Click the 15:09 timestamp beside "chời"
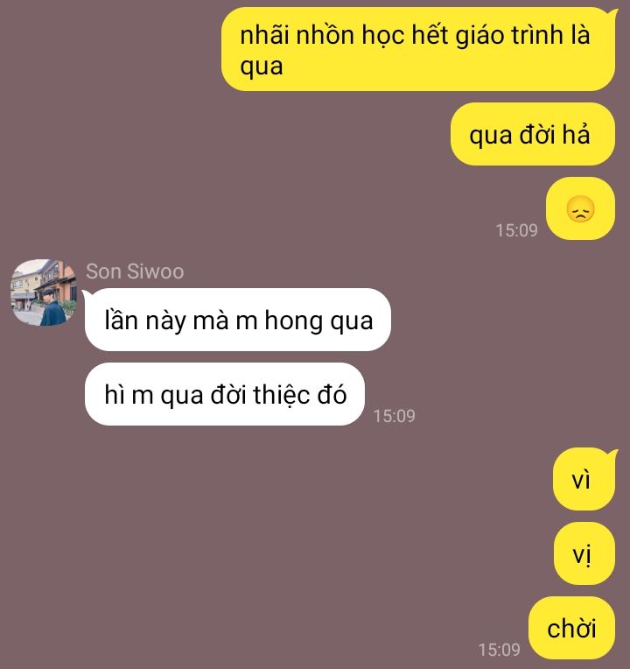Image resolution: width=630 pixels, height=669 pixels. click(x=499, y=650)
